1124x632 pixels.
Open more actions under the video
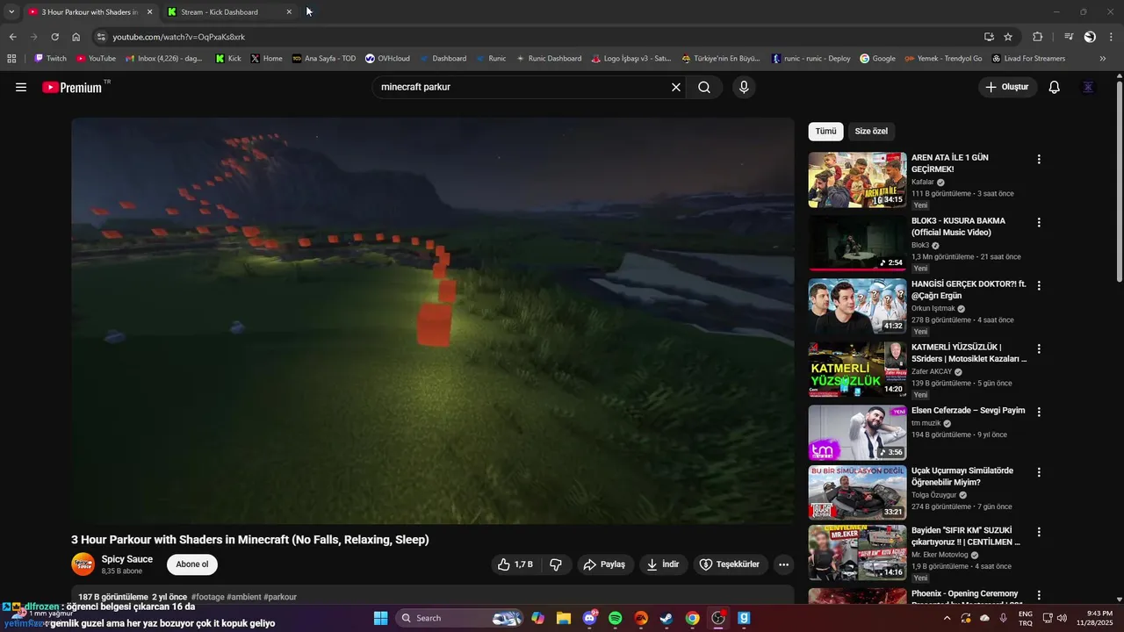784,564
